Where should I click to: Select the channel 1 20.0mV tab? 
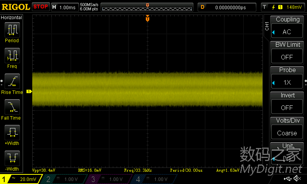(x=21, y=179)
